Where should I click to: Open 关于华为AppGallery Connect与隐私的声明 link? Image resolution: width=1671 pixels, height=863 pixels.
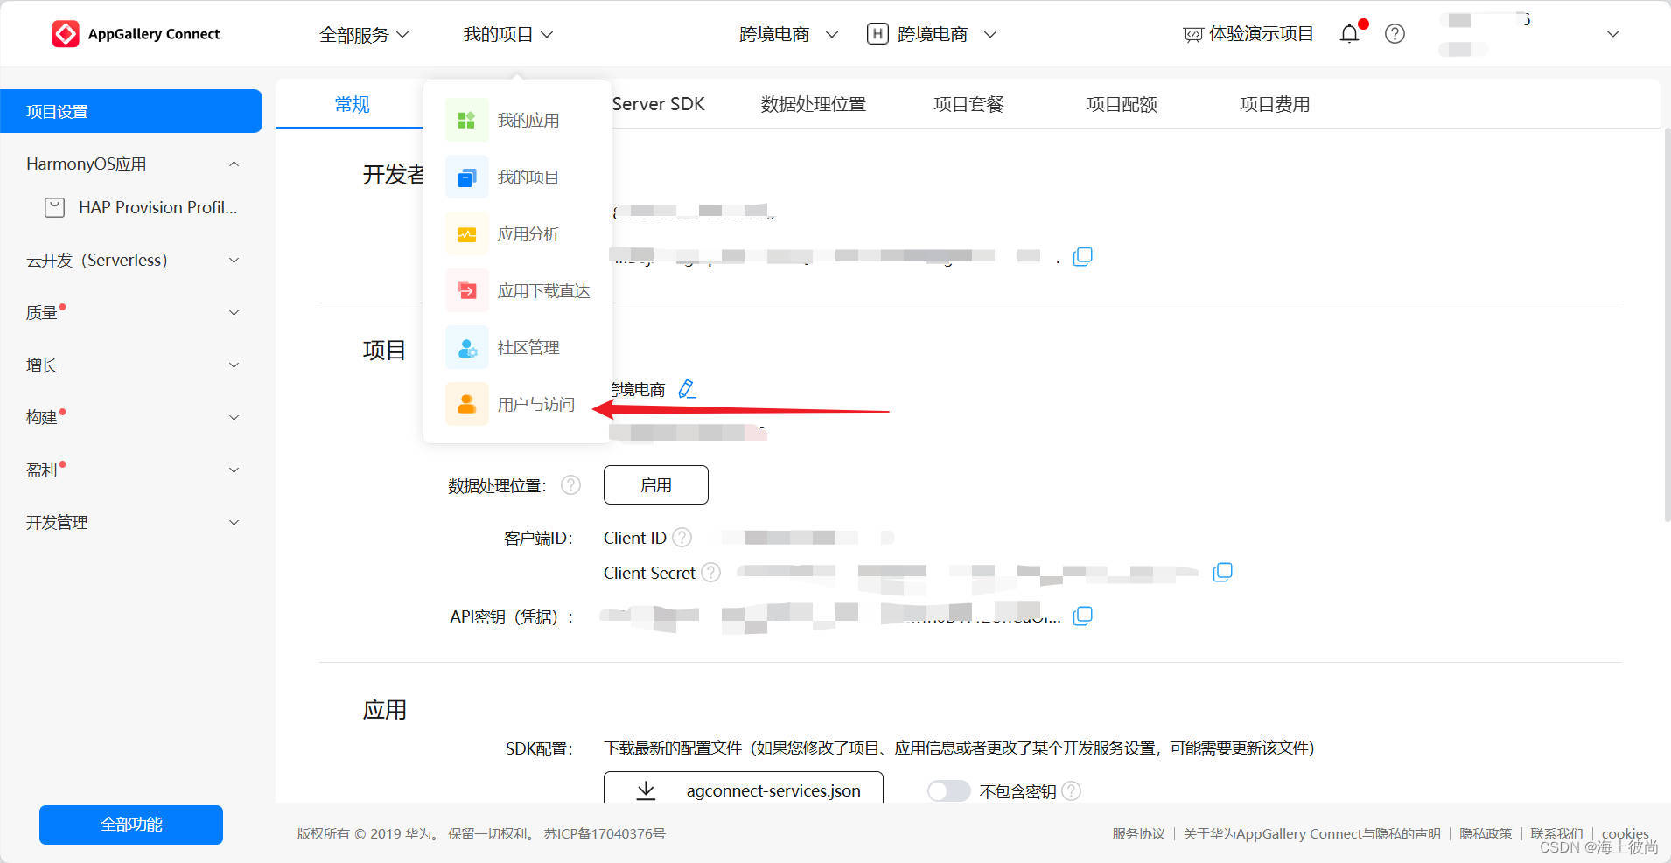pyautogui.click(x=1311, y=833)
